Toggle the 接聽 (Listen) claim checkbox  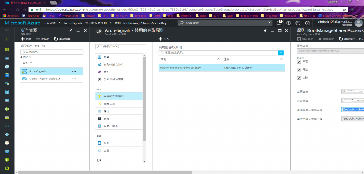[299, 78]
